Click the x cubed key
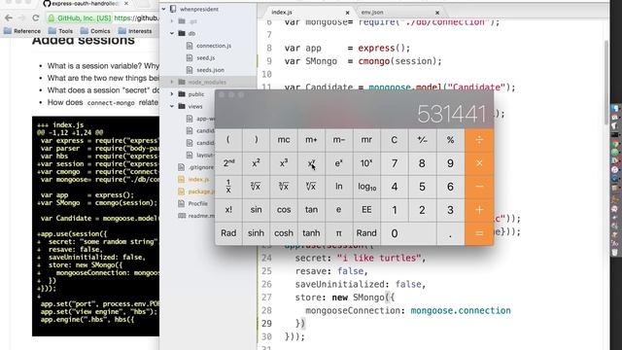 (x=284, y=163)
